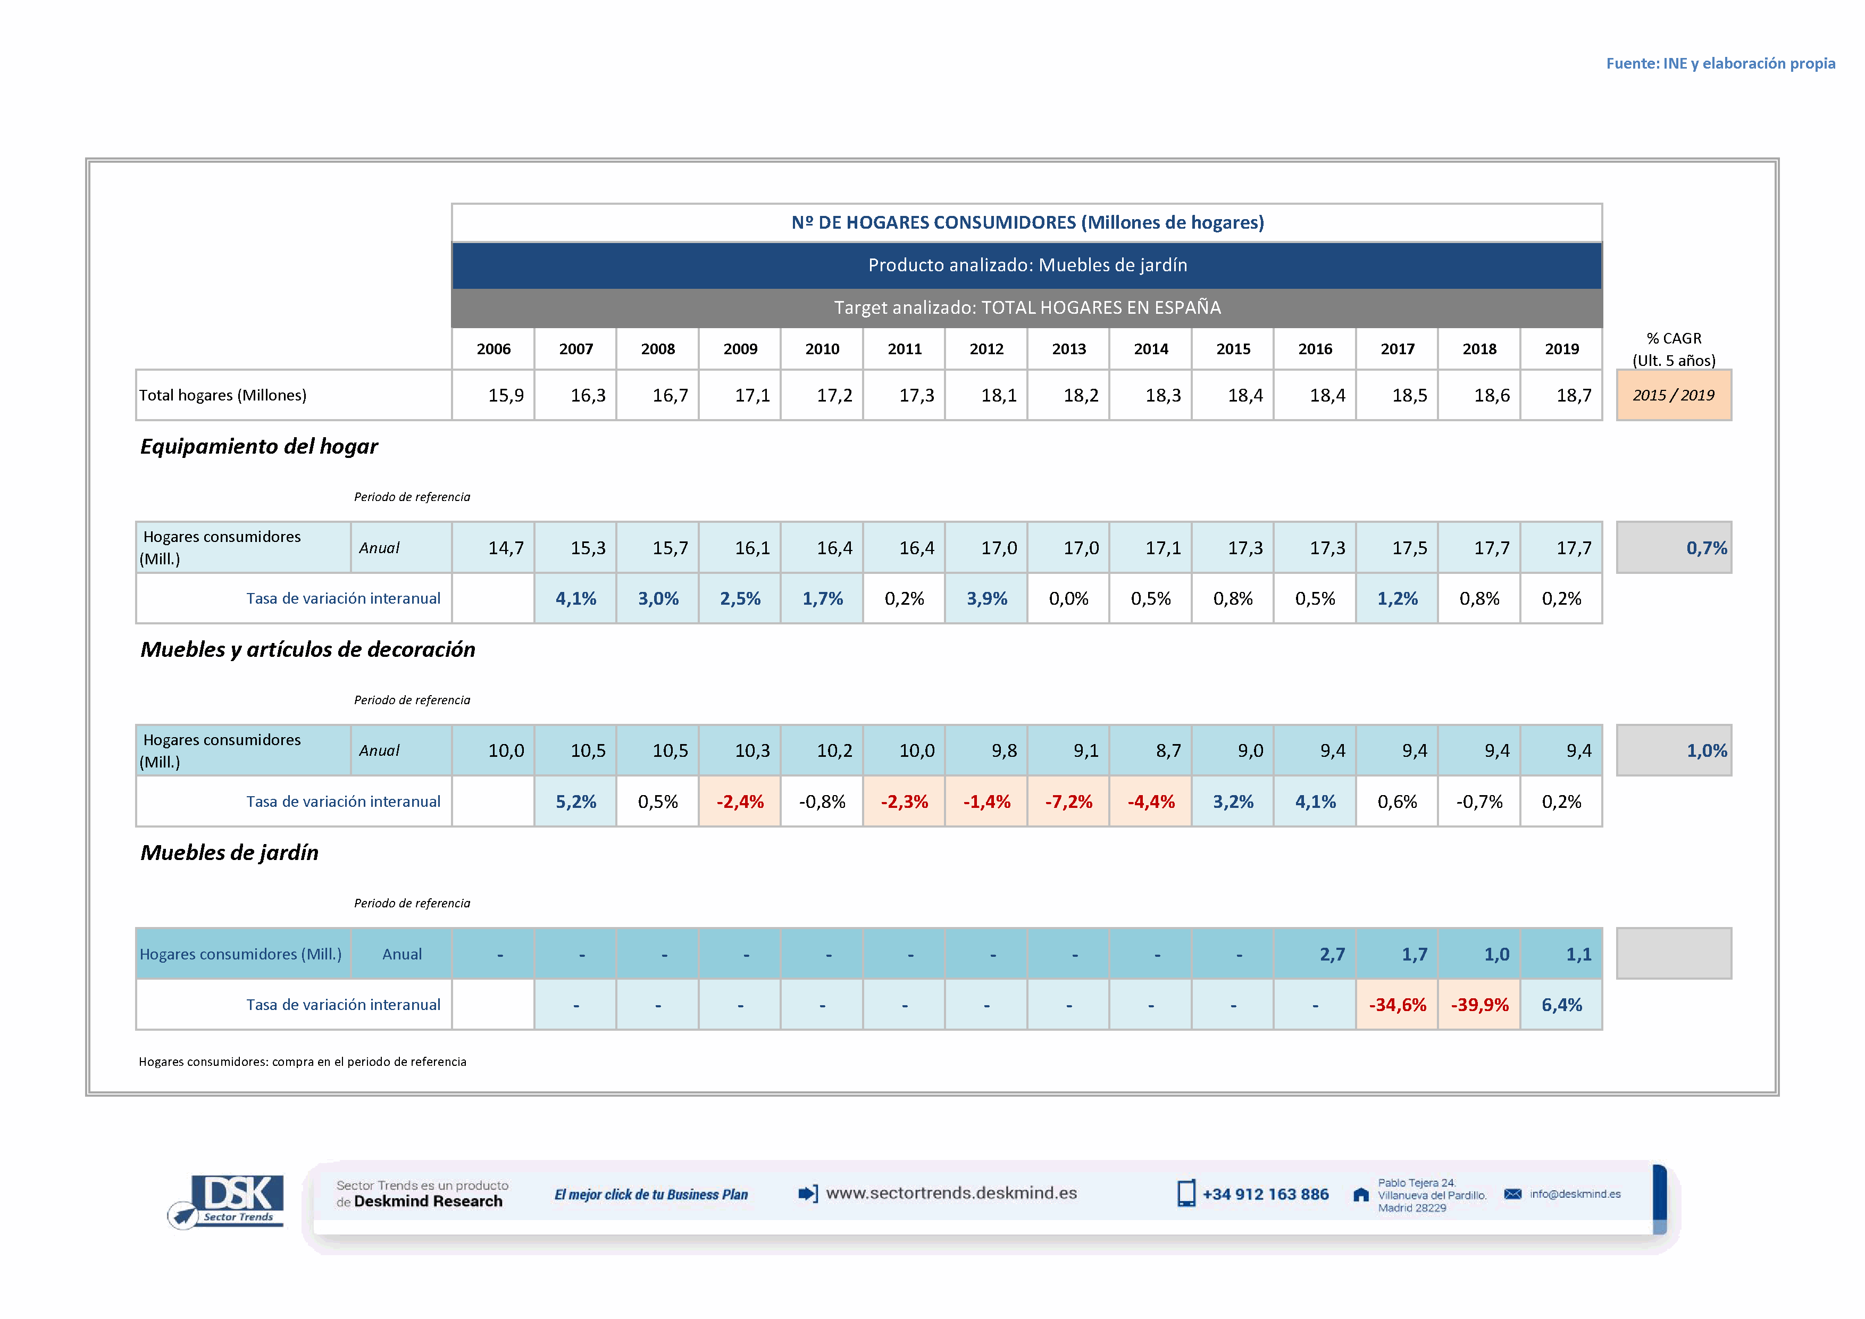
Task: Click the -34,6% variation cell
Action: tap(1397, 1005)
